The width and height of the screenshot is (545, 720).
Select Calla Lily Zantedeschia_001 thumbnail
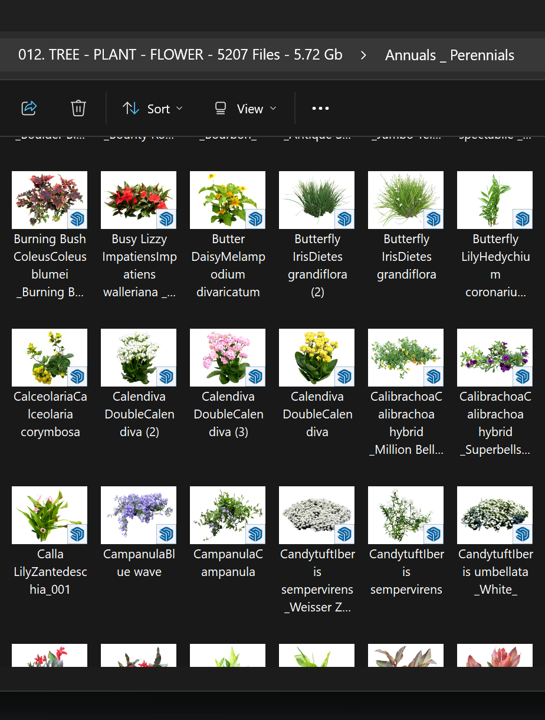point(50,515)
